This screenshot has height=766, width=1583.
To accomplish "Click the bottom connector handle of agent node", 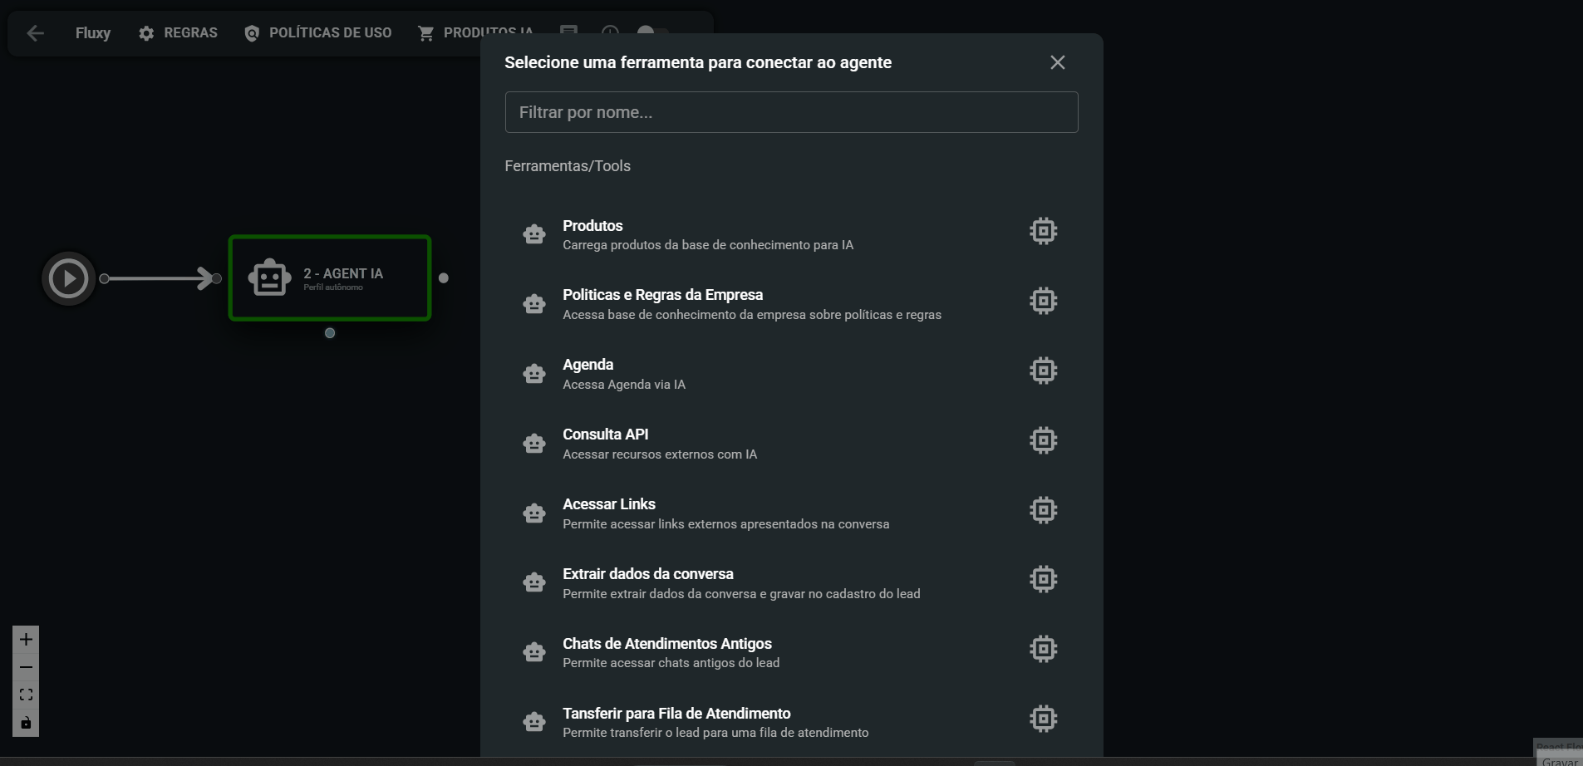I will pos(330,333).
